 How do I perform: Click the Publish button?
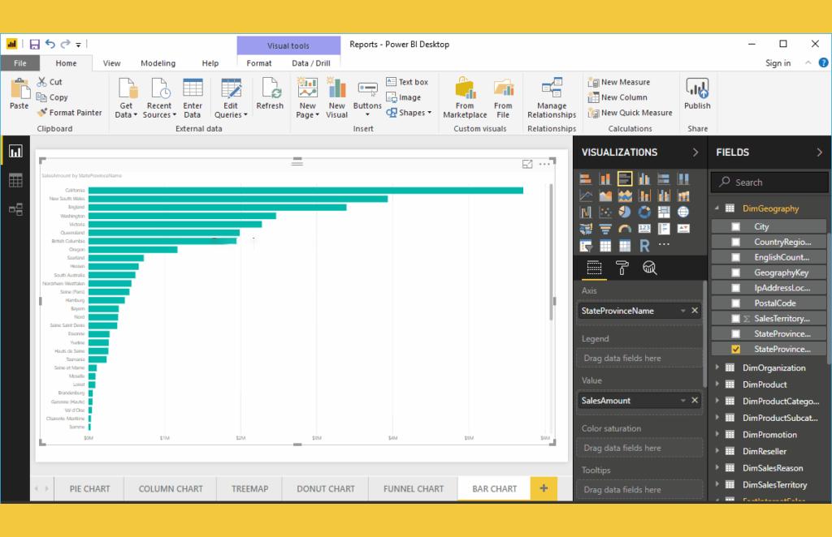tap(697, 94)
